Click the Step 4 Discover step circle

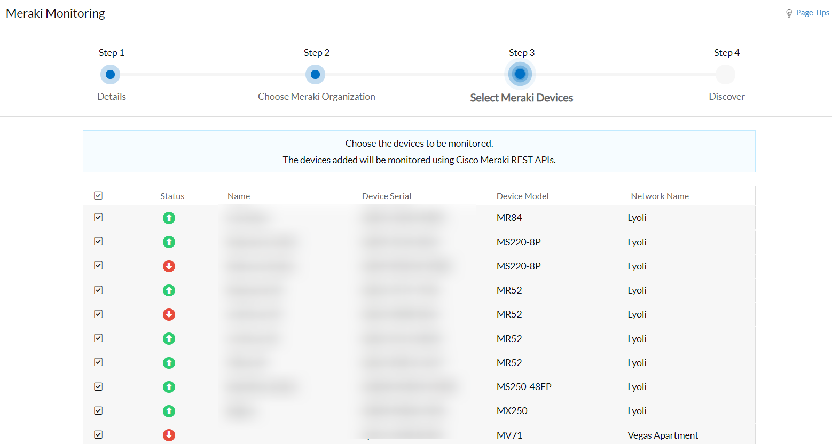(726, 74)
